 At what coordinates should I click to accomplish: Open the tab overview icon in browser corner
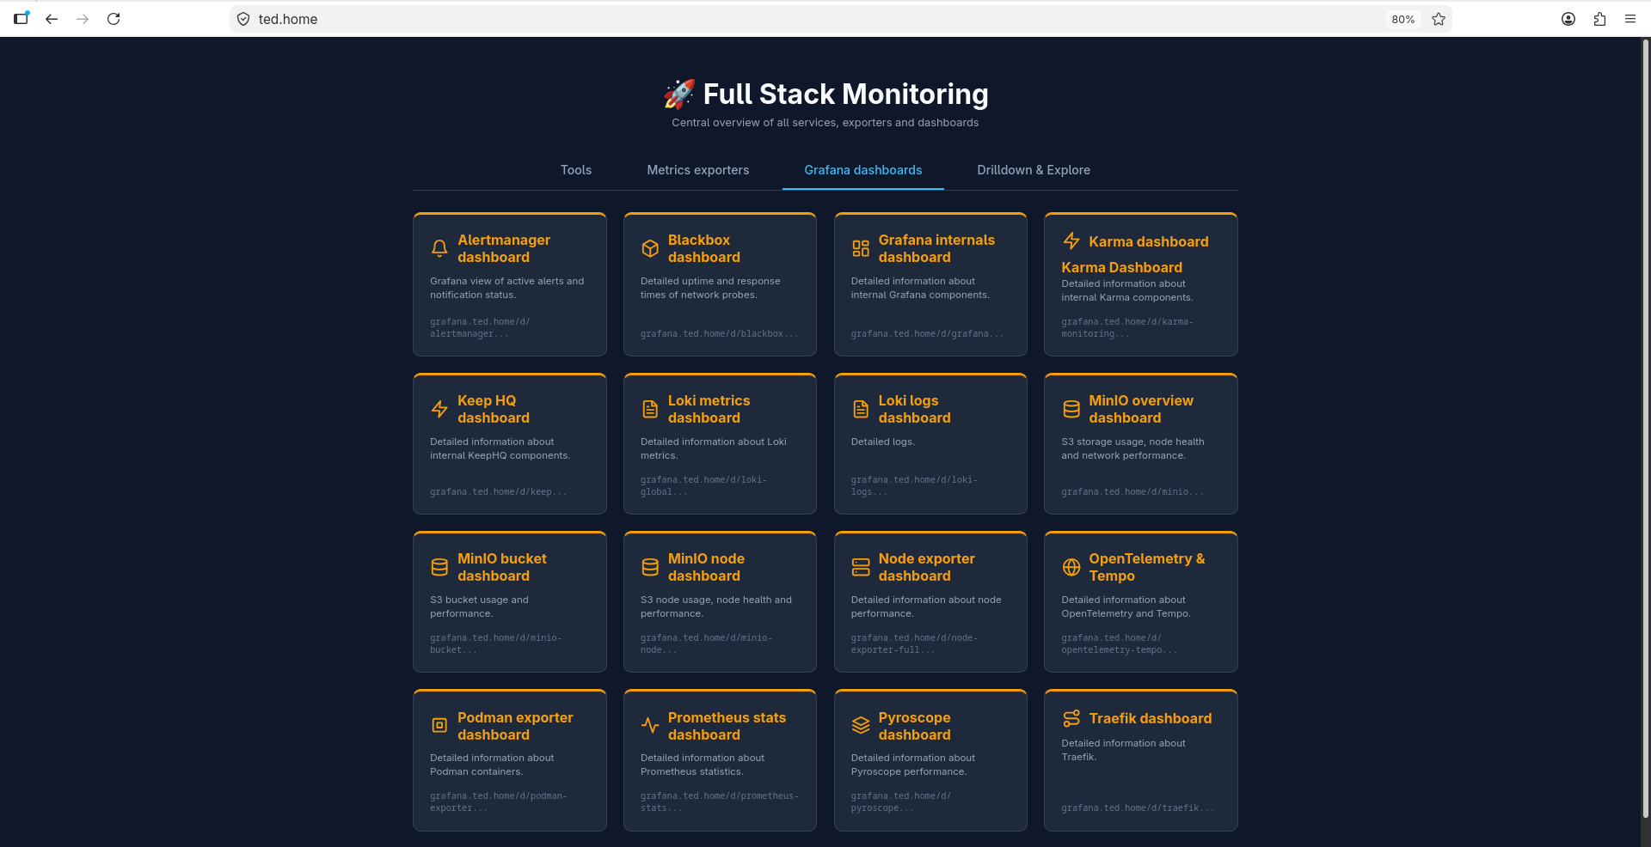[x=21, y=18]
